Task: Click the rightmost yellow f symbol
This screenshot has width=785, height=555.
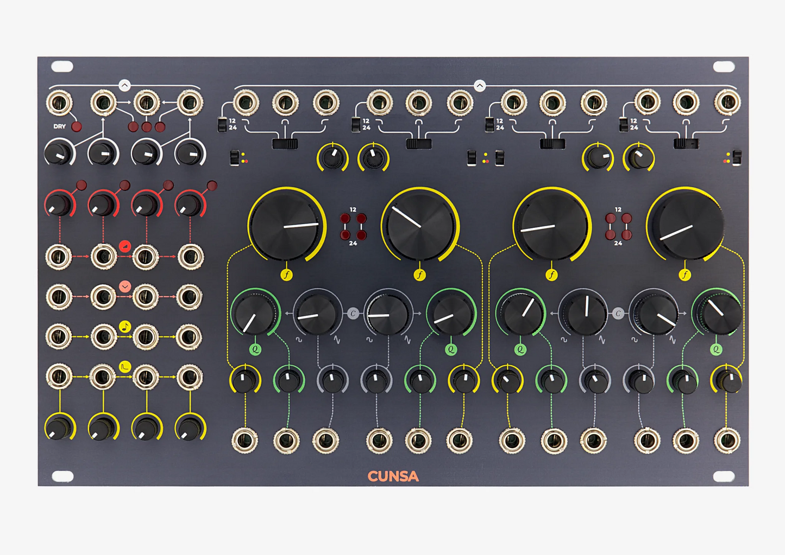Action: pyautogui.click(x=684, y=275)
